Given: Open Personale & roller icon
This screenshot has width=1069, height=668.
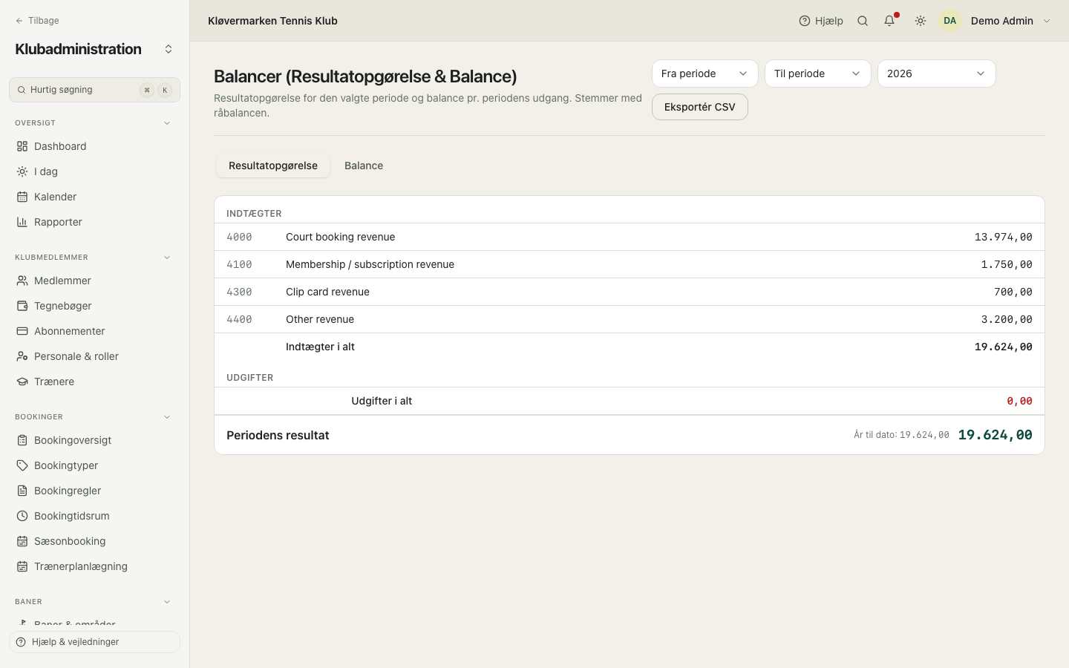Looking at the screenshot, I should (x=22, y=356).
